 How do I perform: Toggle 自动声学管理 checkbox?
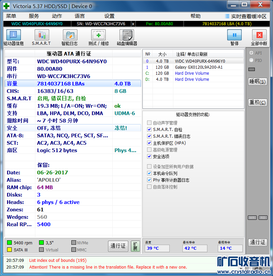[x=149, y=123]
